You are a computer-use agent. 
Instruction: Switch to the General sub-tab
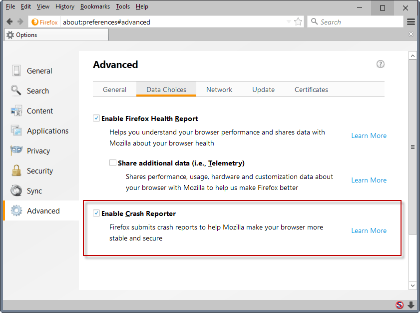tap(115, 89)
